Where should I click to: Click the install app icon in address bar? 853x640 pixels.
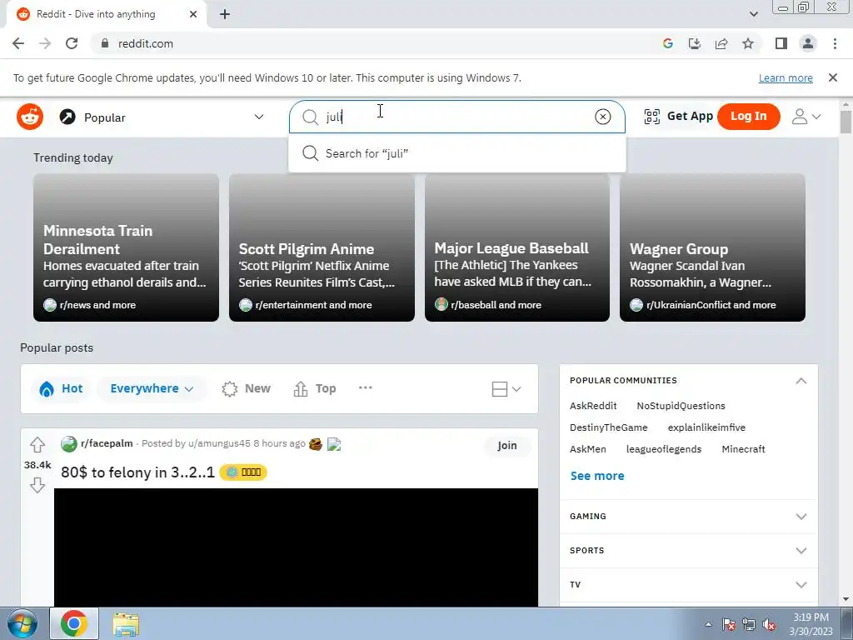(695, 43)
